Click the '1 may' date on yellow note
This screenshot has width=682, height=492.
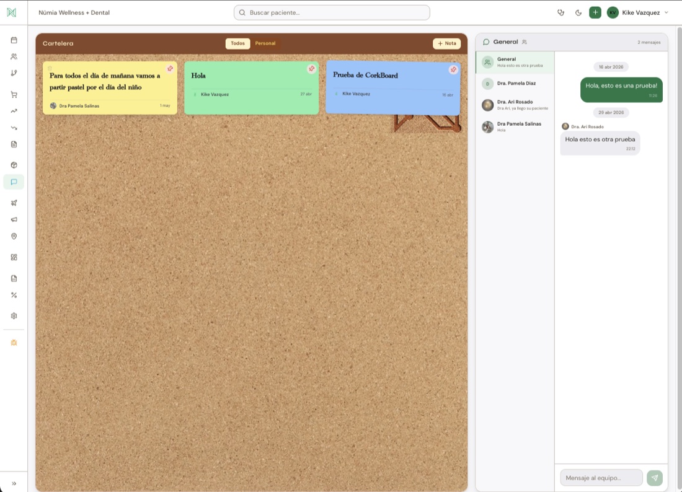click(x=165, y=105)
